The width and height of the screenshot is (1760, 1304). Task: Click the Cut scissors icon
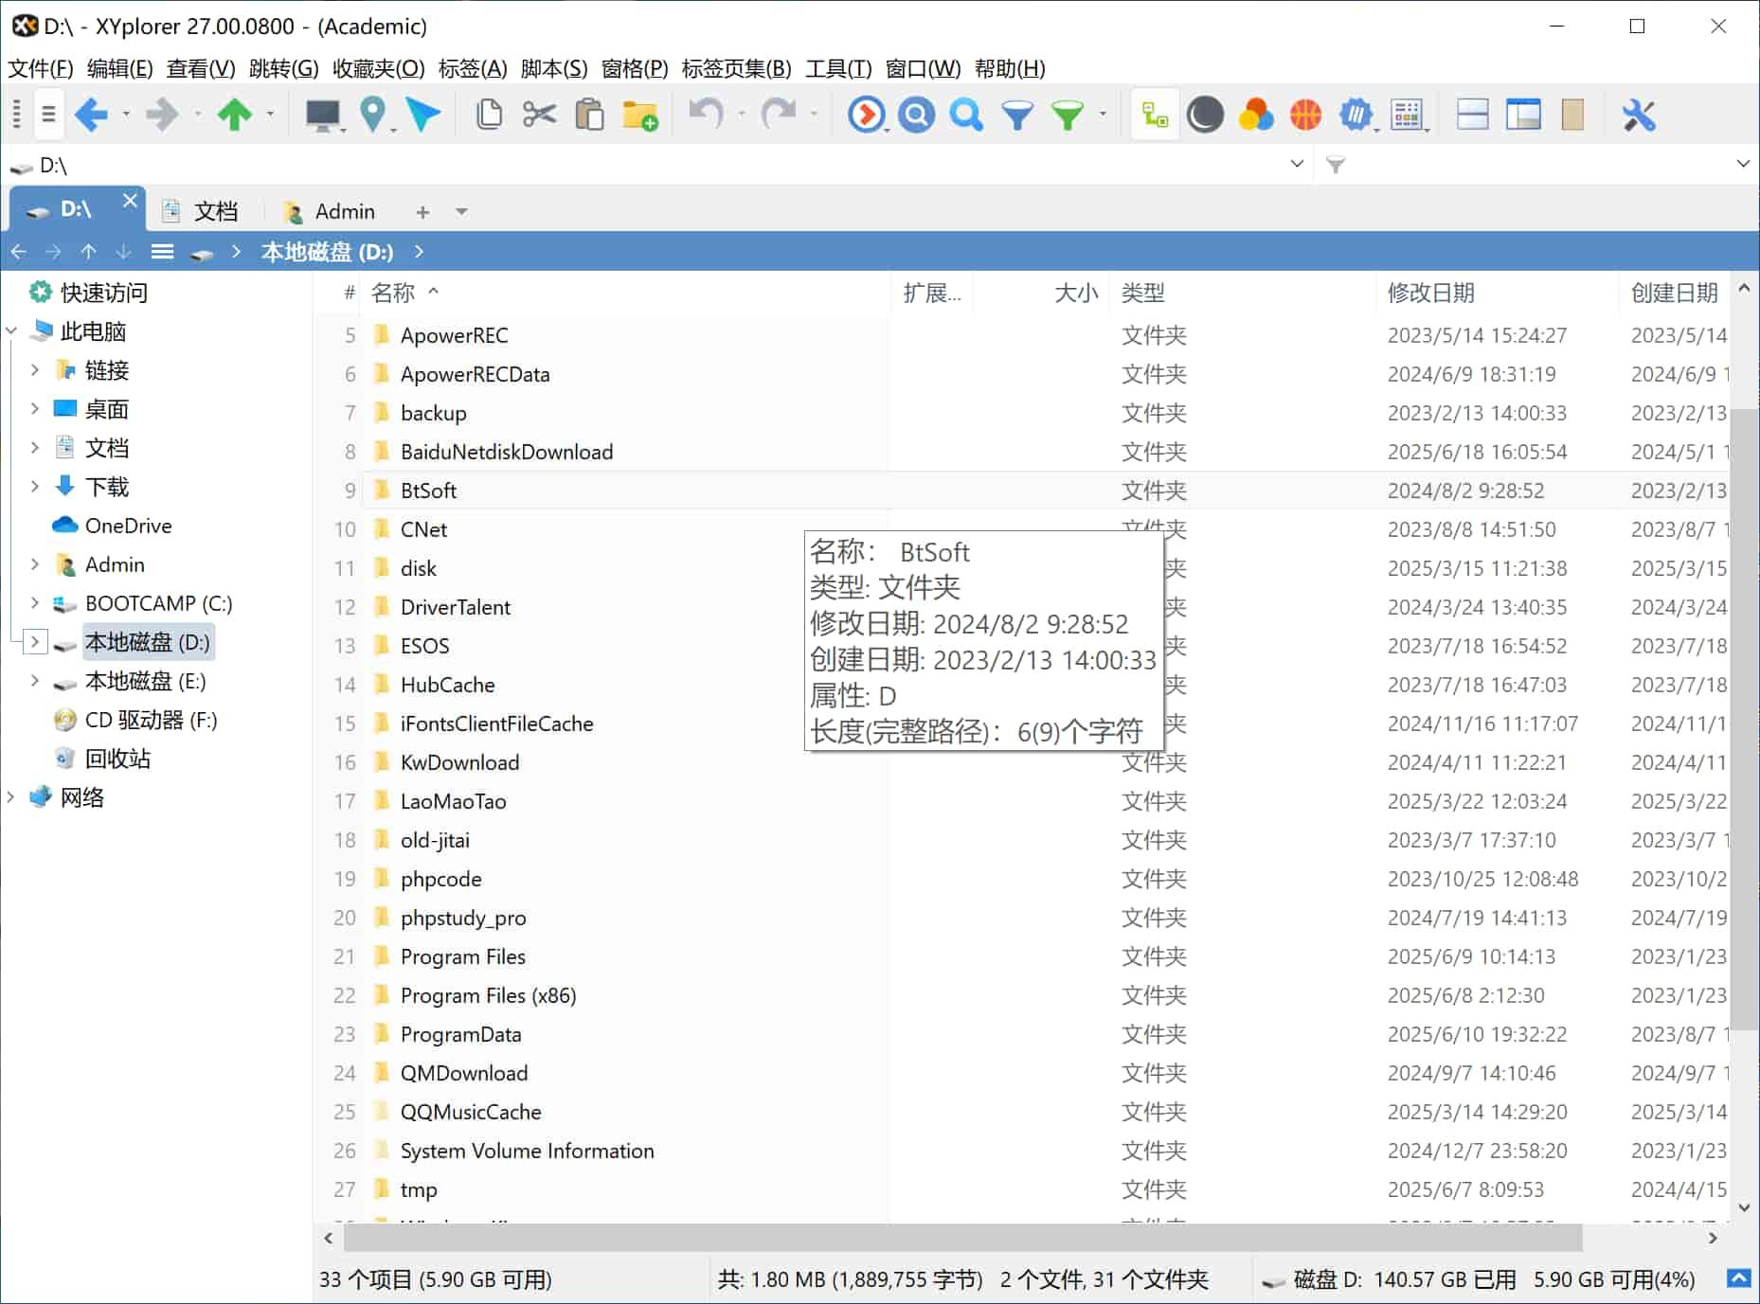[x=539, y=115]
